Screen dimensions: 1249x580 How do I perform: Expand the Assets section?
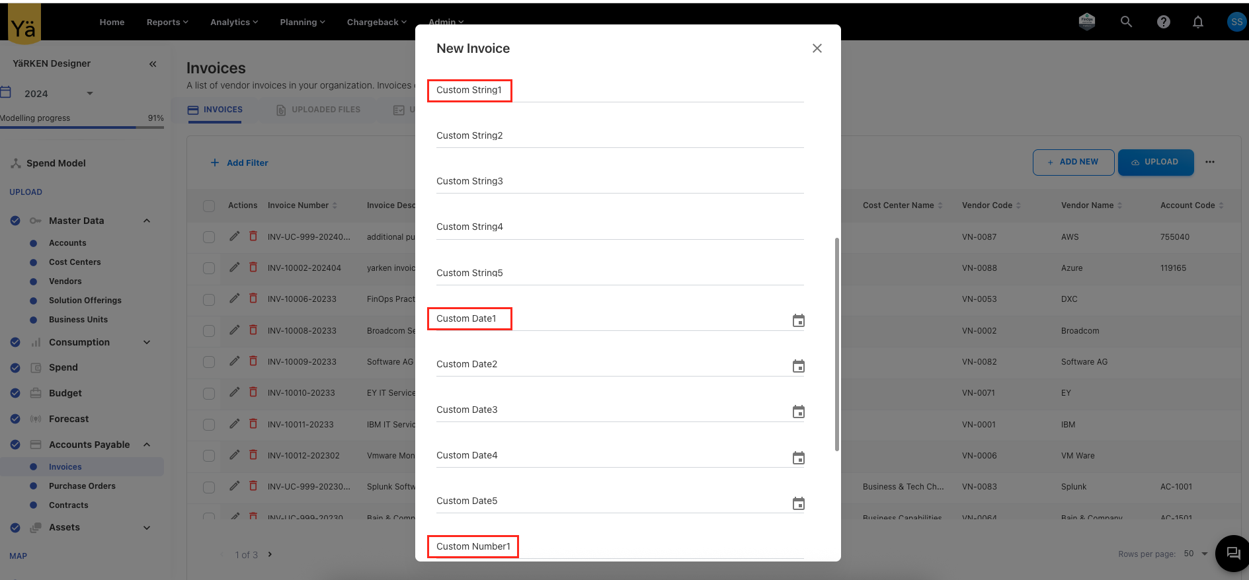click(x=147, y=527)
